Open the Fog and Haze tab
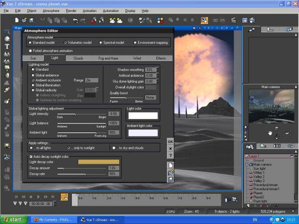 pyautogui.click(x=108, y=58)
